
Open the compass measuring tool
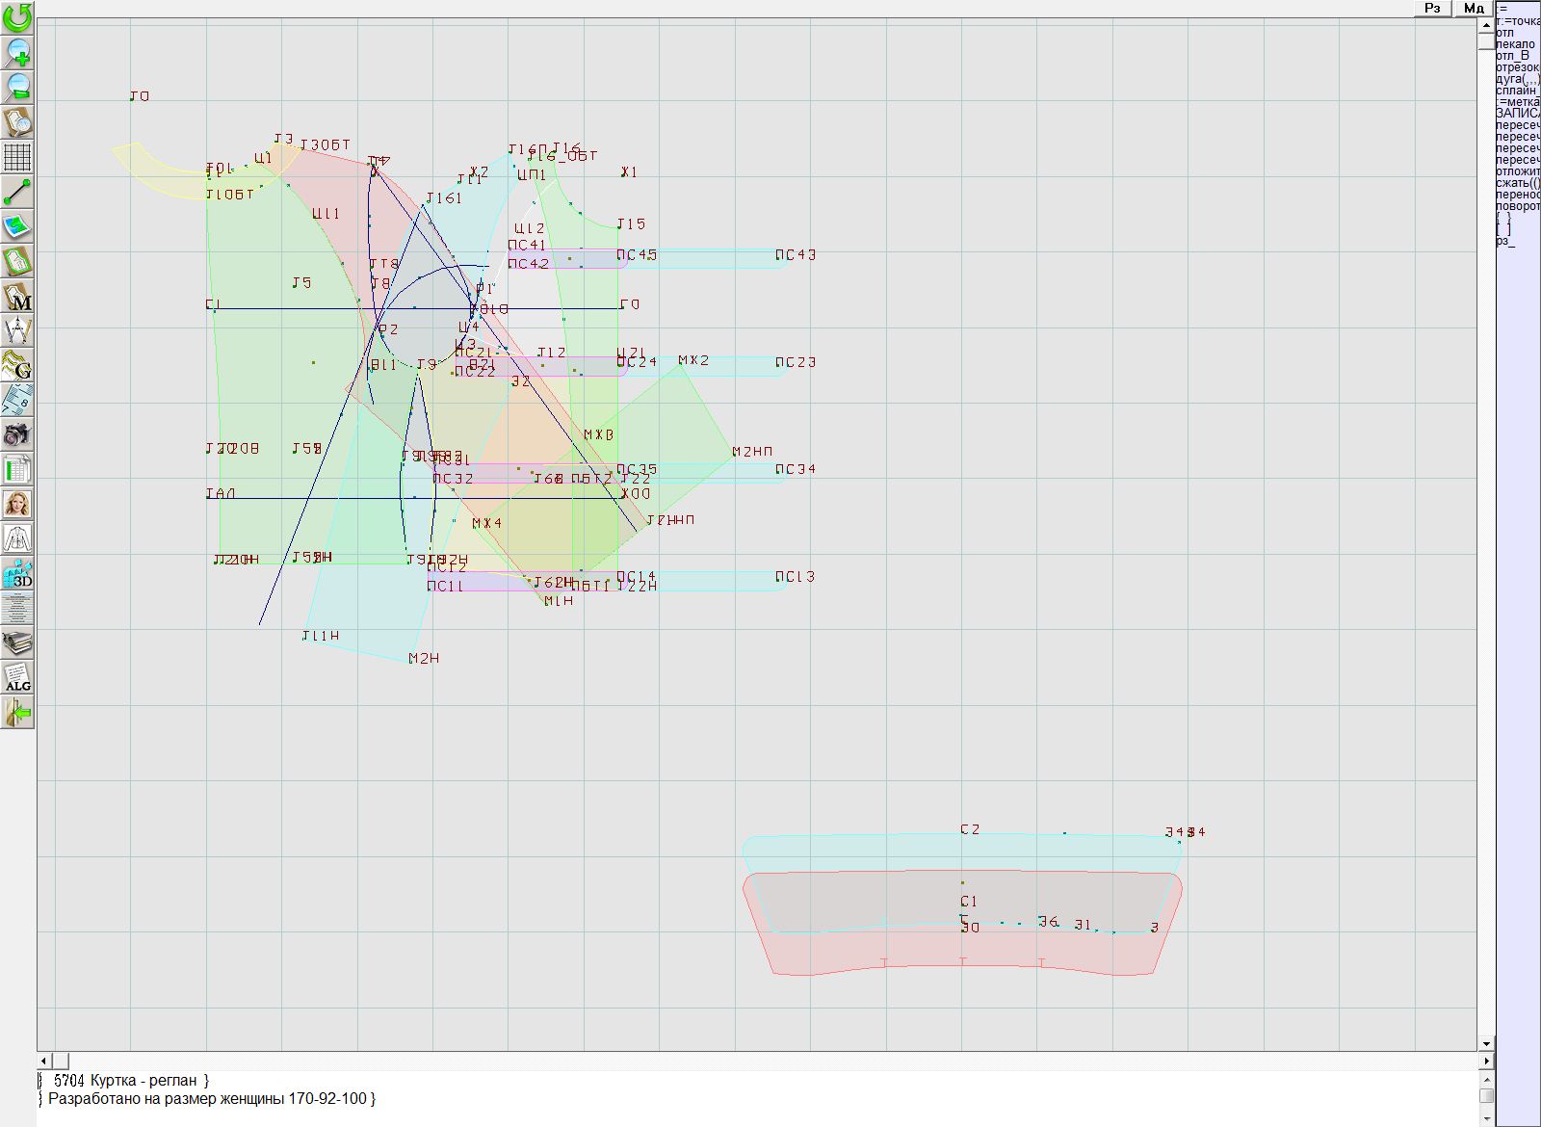click(x=17, y=331)
